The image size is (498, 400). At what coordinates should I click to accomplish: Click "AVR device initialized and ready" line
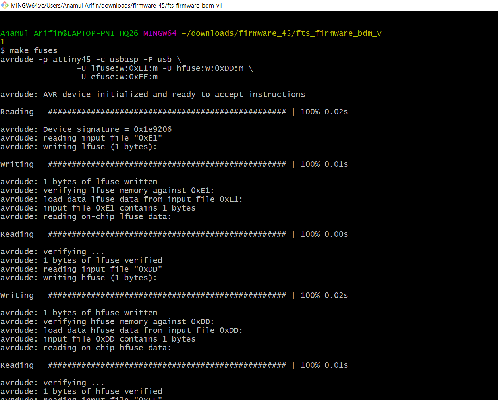click(x=153, y=95)
